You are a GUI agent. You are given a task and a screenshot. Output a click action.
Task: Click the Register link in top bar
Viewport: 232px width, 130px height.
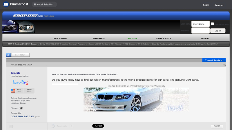[219, 5]
